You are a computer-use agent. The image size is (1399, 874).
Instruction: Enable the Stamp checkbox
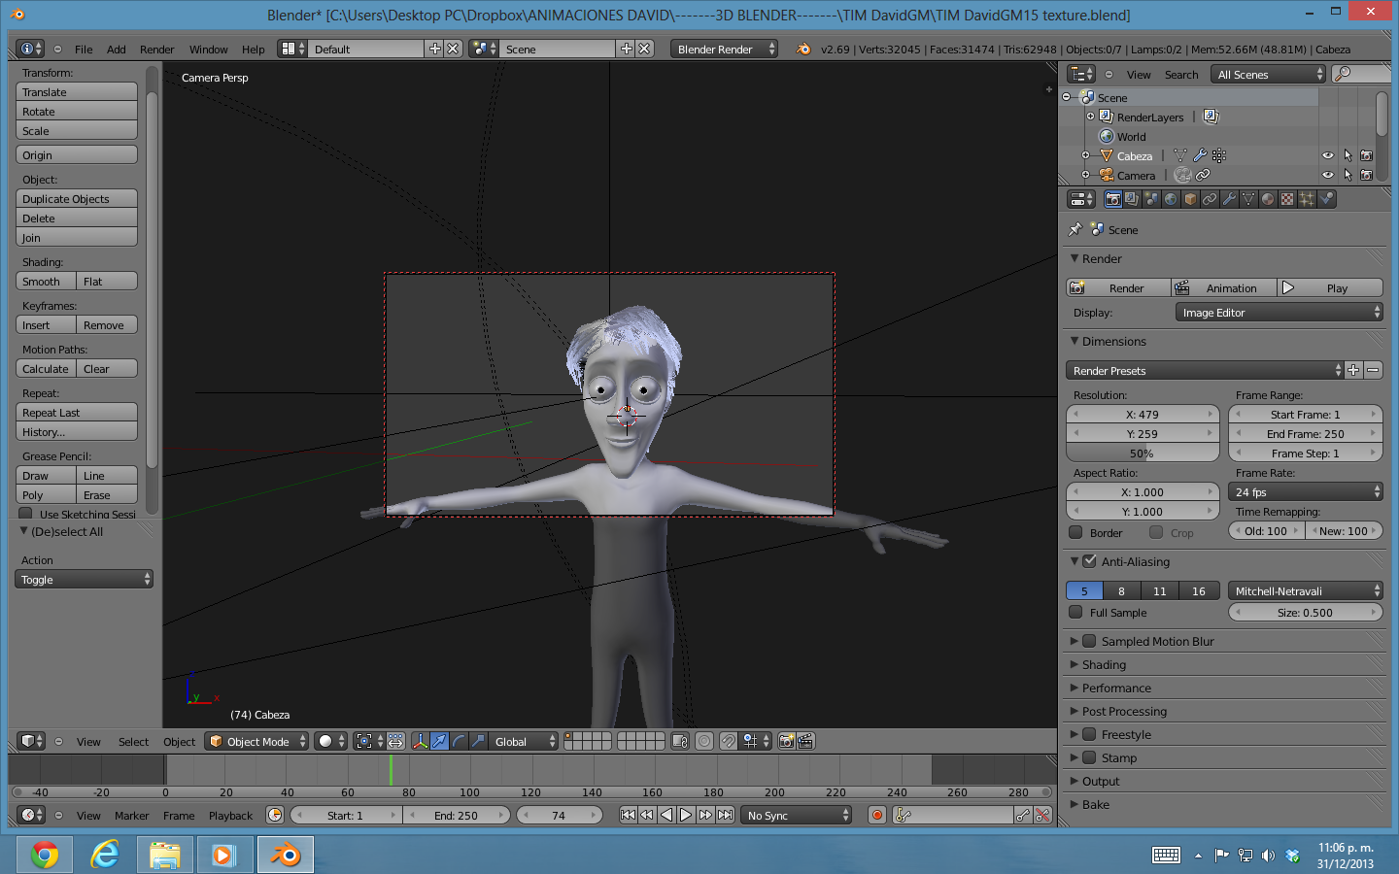1090,757
